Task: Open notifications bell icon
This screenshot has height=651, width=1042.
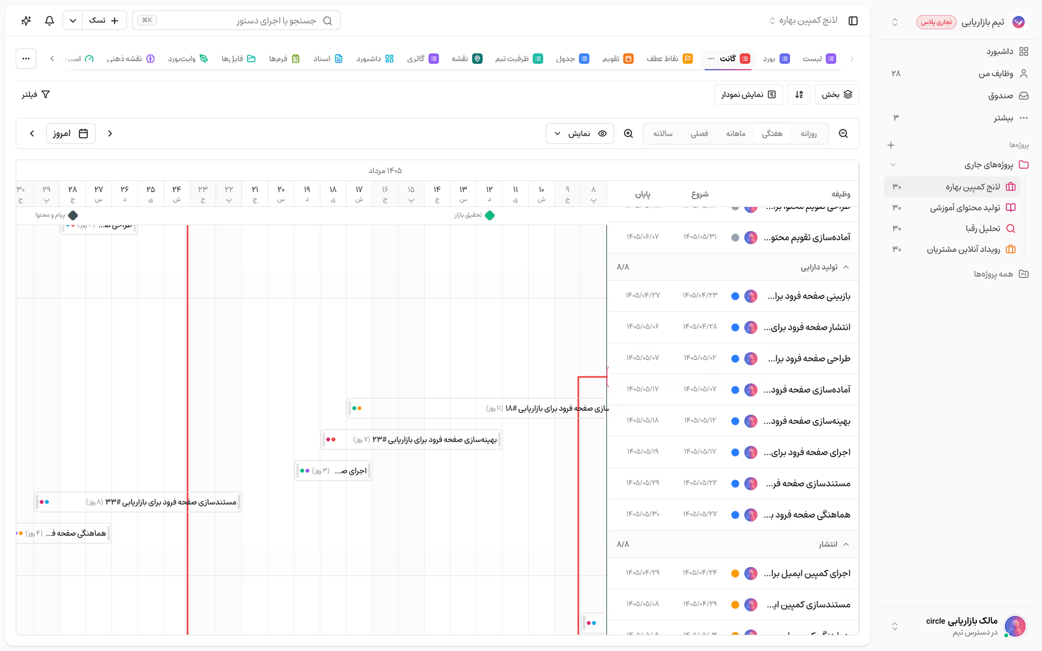Action: click(x=49, y=21)
